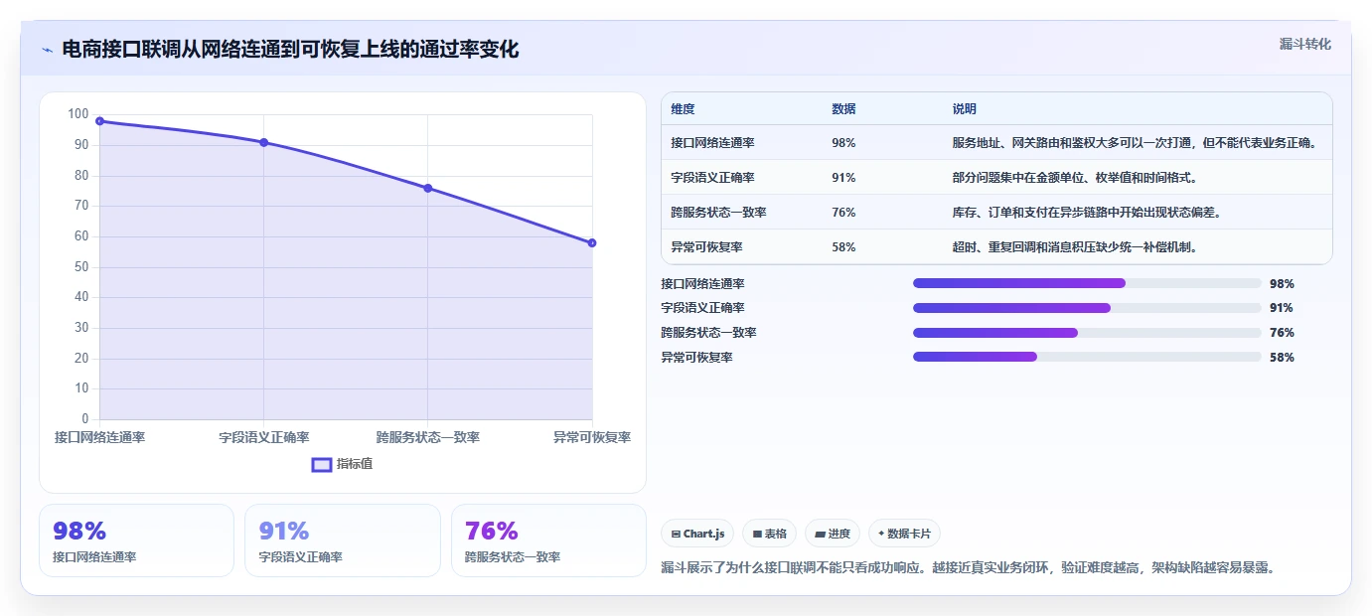The image size is (1372, 616).
Task: Open the 91% 字段语义正确率 stat card
Action: pyautogui.click(x=343, y=540)
